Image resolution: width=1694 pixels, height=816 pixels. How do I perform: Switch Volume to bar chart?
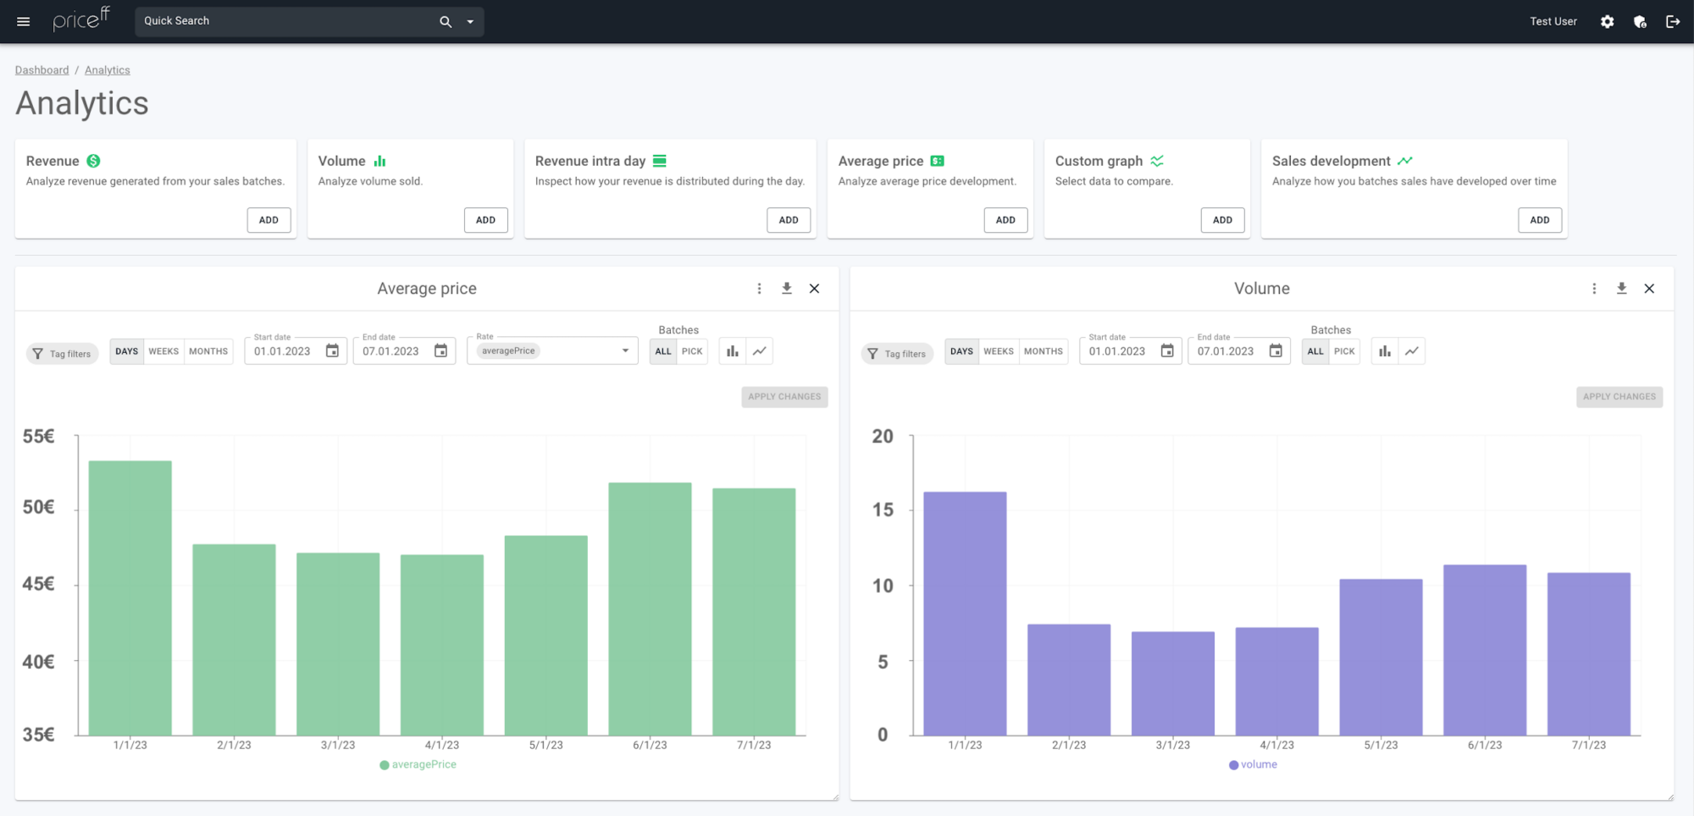[1385, 351]
